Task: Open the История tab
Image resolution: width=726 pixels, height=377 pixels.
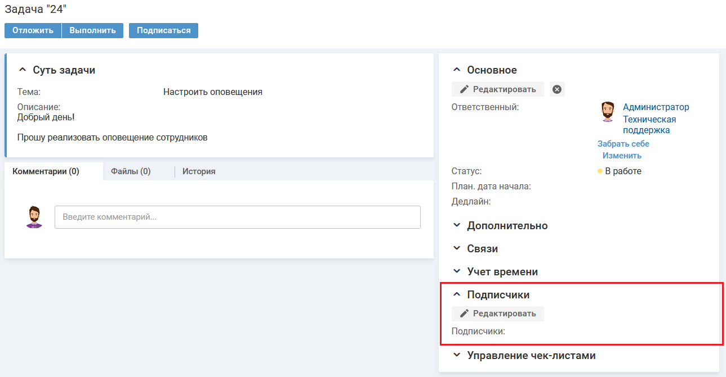Action: click(199, 171)
